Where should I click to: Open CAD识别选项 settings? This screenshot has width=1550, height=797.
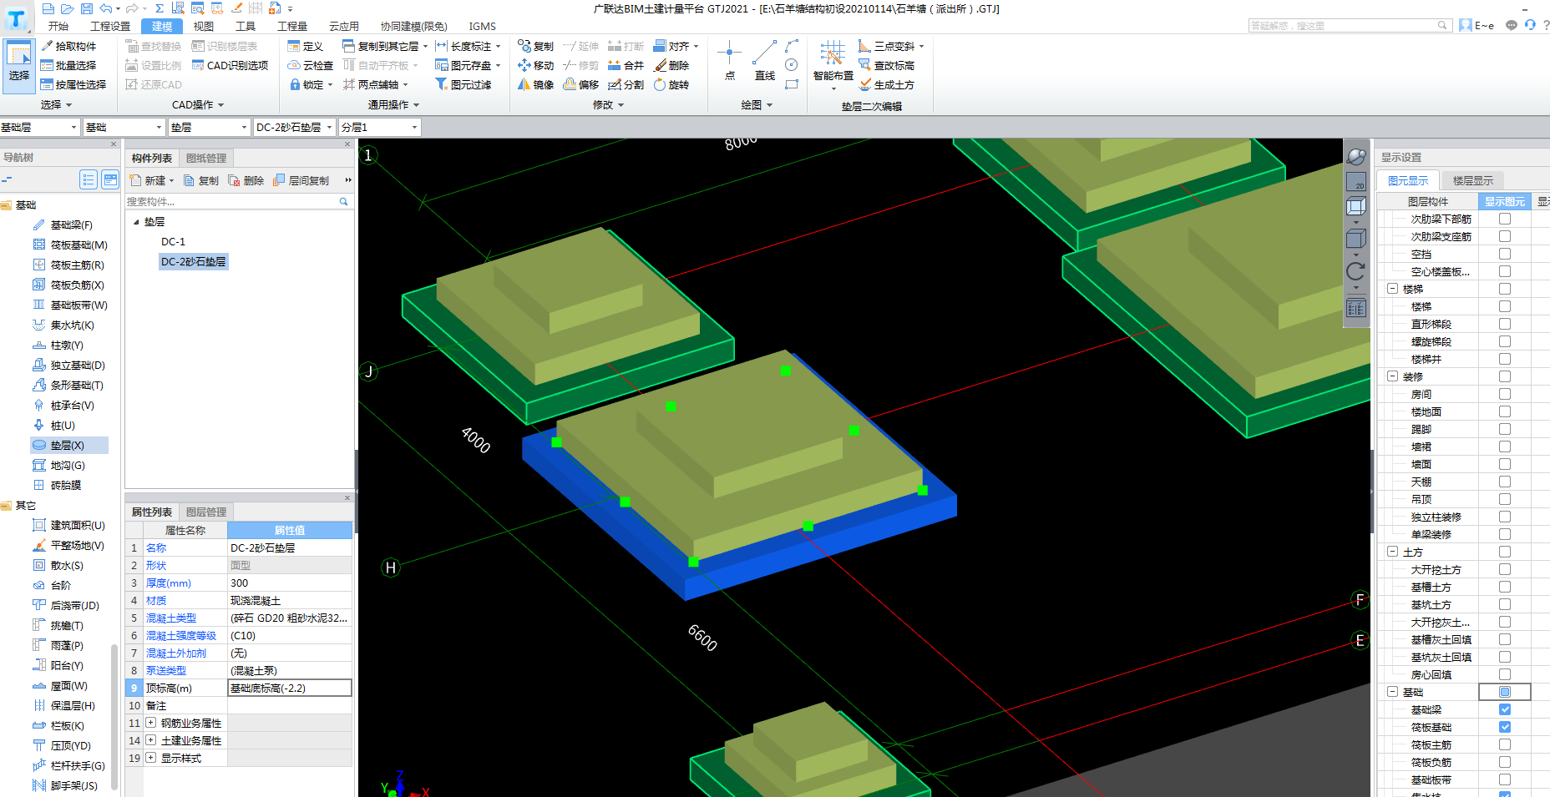tap(230, 65)
